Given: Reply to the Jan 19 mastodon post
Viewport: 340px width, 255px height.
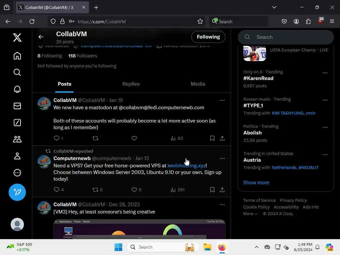Looking at the screenshot, I should 56,138.
